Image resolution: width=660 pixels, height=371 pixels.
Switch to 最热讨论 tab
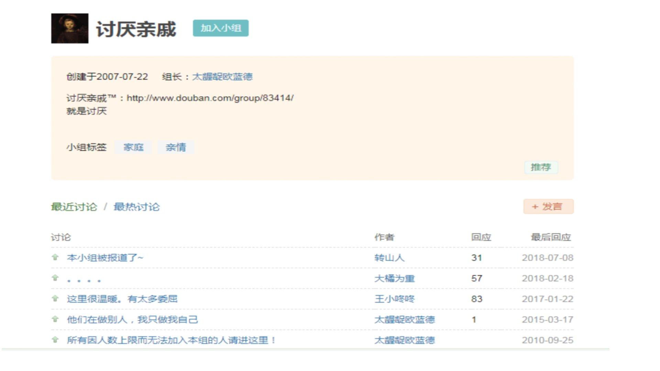coord(136,207)
